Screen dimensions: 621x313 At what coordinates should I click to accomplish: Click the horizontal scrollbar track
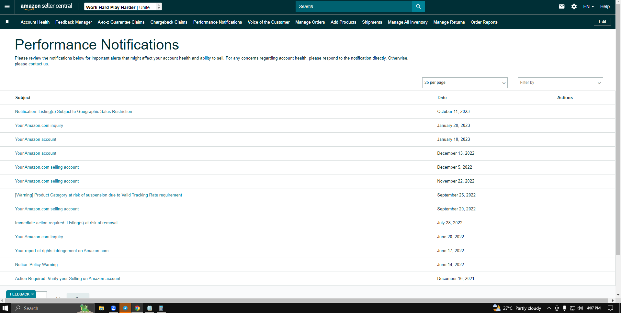306,300
